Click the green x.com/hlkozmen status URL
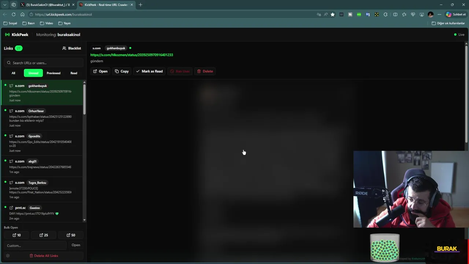 132,55
